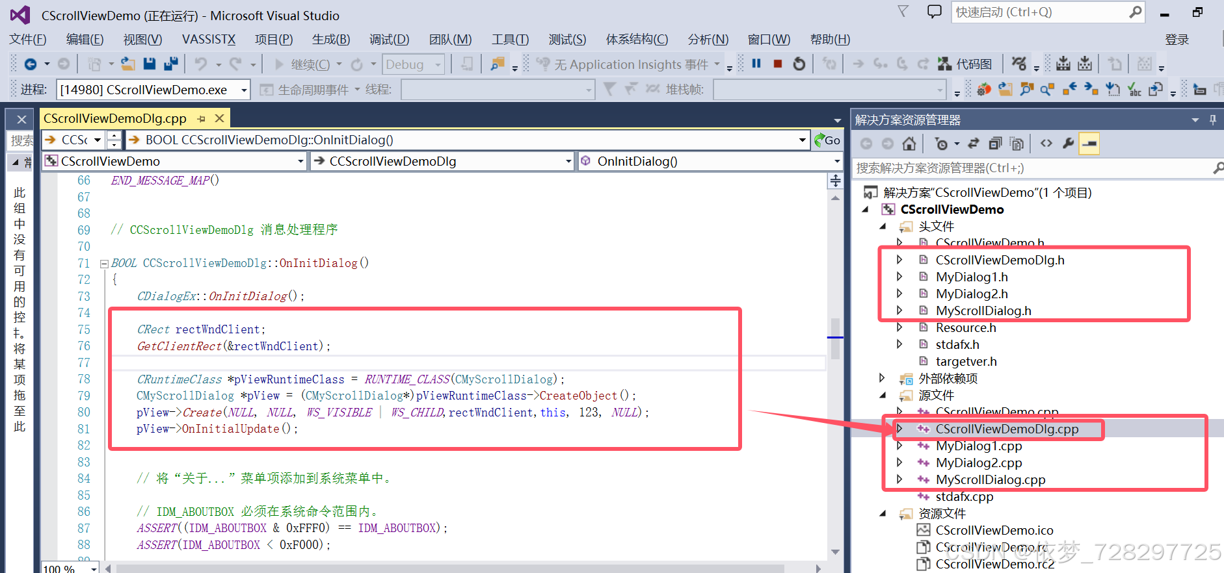Click the Navigate Backward arrow icon
1224x573 pixels.
coord(30,64)
